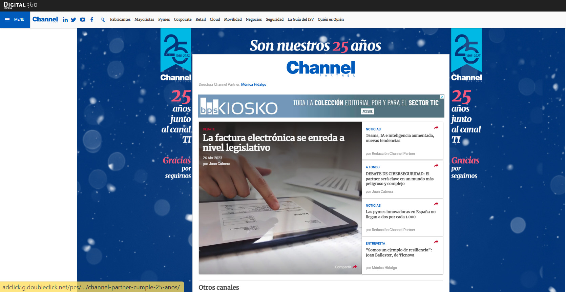Click NOTICIAS label above Teams article
The height and width of the screenshot is (292, 566).
click(x=373, y=129)
